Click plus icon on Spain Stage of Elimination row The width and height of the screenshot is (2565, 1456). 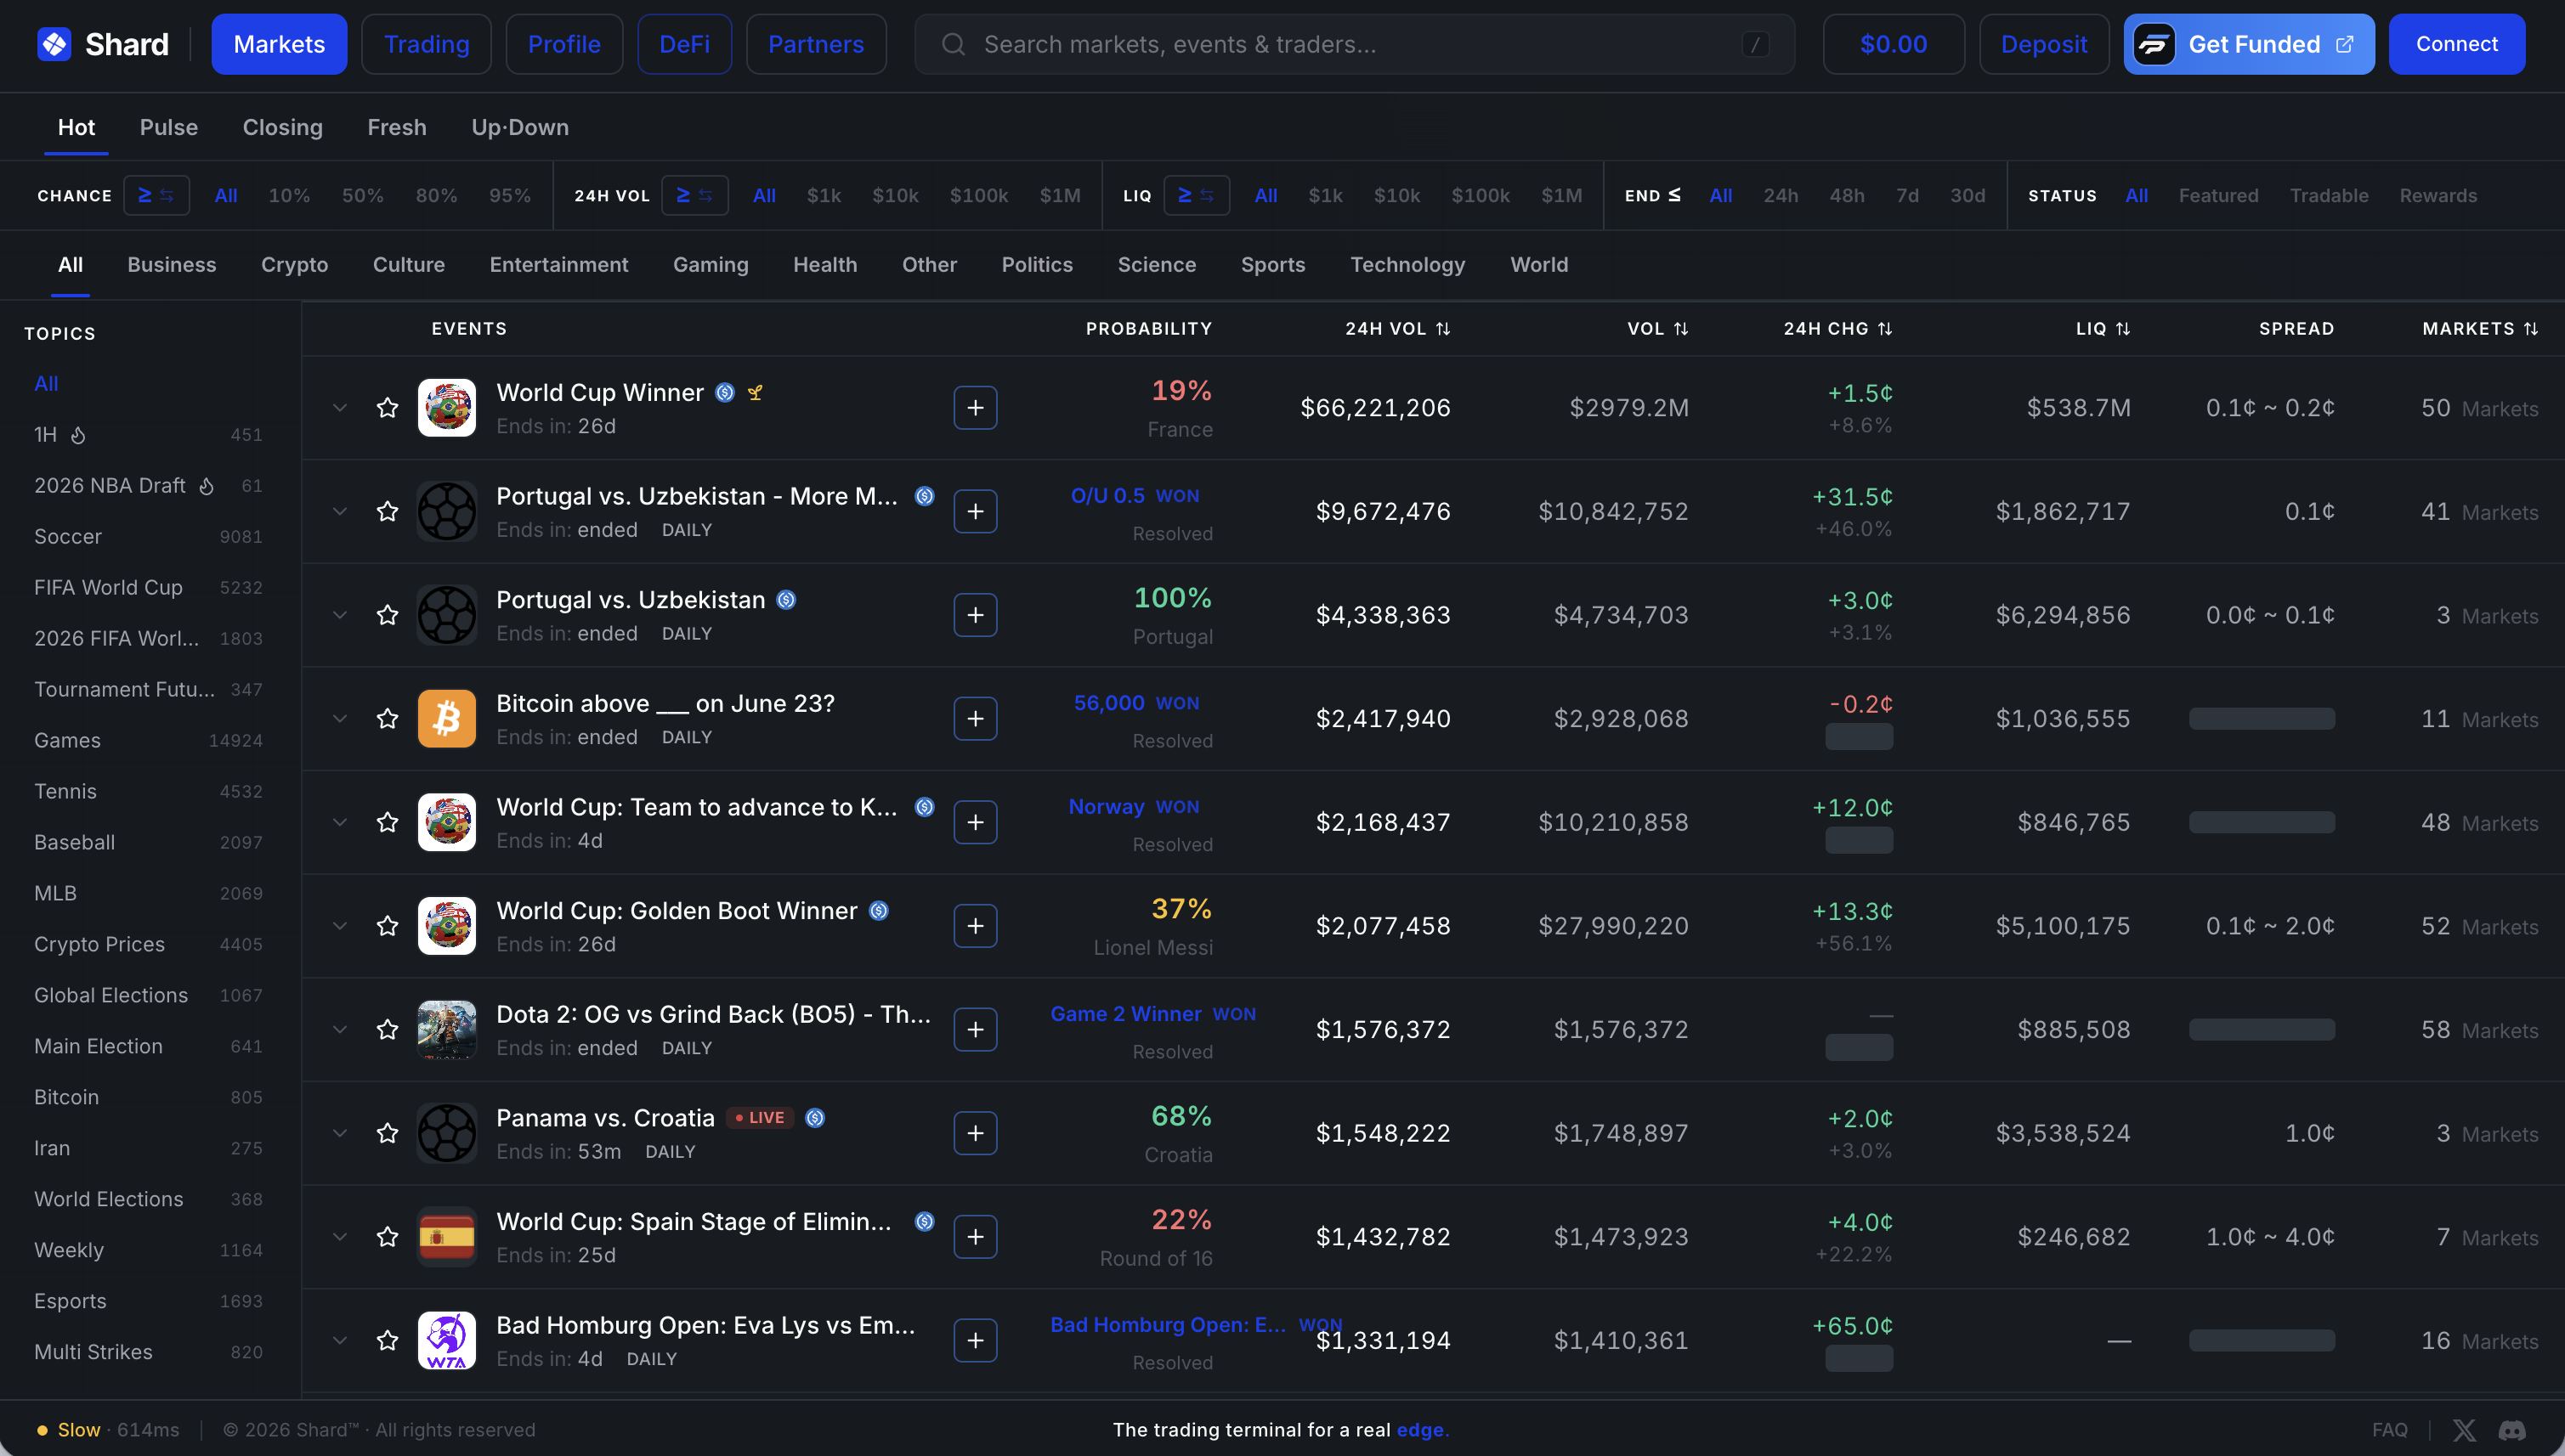[976, 1237]
